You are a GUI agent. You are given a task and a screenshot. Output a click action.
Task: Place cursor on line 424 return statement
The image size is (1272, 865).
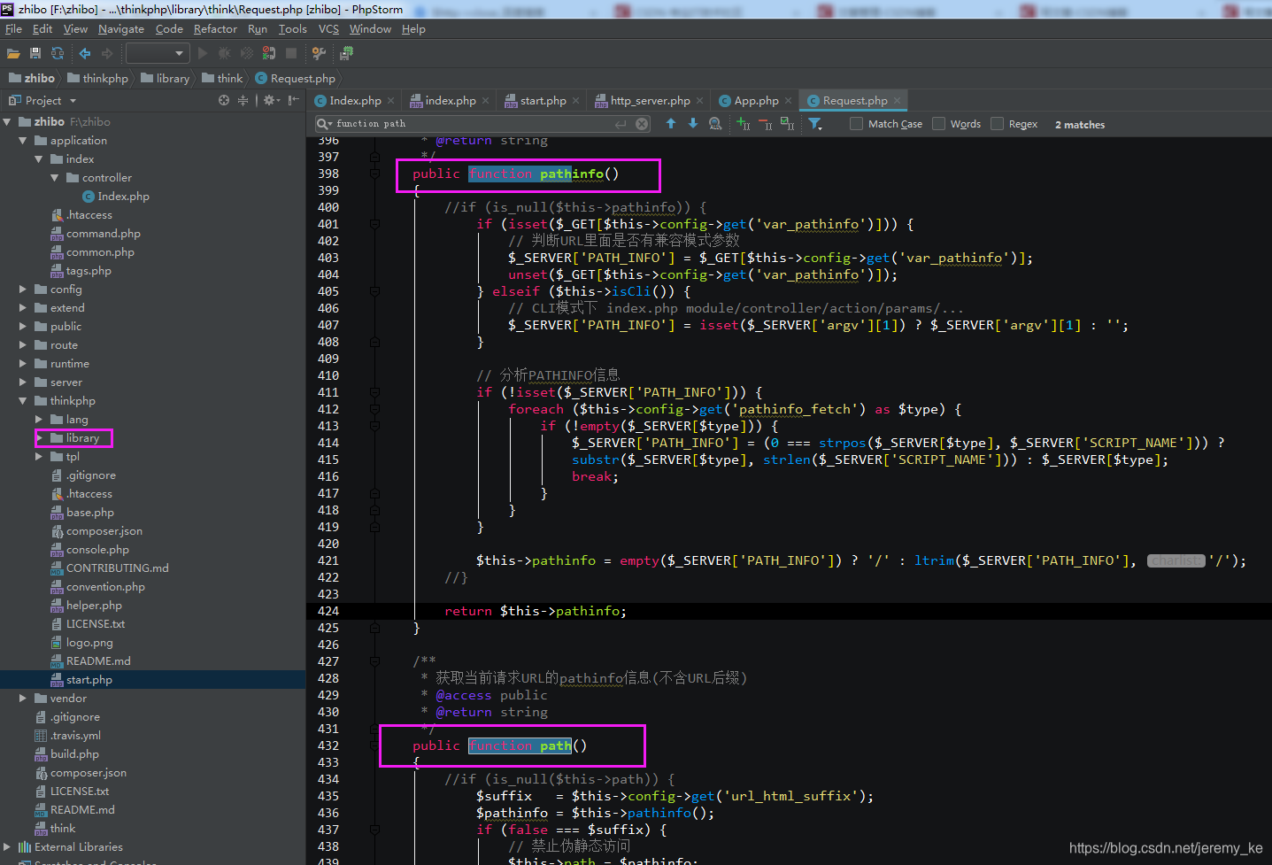point(535,611)
